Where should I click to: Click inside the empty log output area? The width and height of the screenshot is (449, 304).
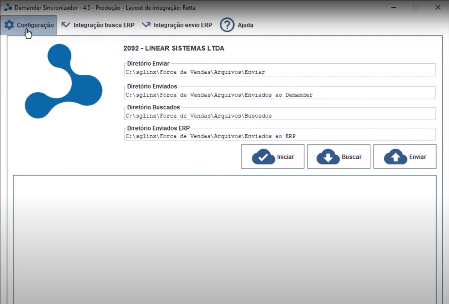click(x=225, y=239)
